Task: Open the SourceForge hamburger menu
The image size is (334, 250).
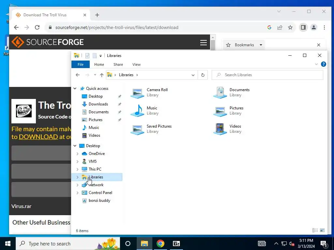Action: pyautogui.click(x=204, y=43)
